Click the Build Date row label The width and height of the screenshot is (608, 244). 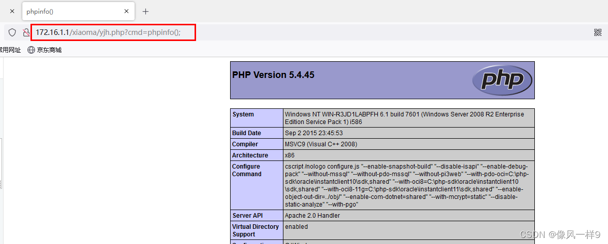click(247, 133)
